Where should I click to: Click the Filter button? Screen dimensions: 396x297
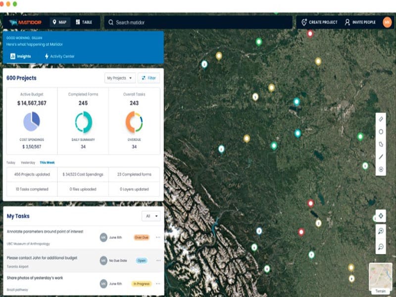coord(148,78)
